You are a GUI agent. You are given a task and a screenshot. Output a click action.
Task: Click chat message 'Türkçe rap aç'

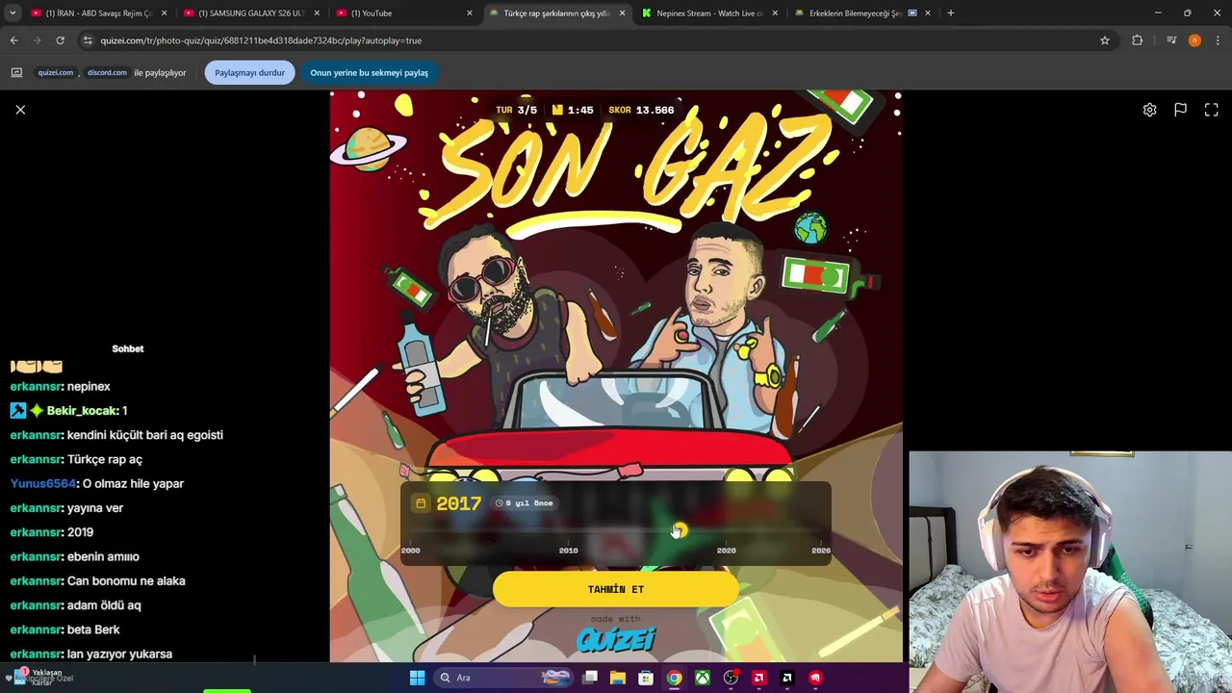(x=105, y=459)
